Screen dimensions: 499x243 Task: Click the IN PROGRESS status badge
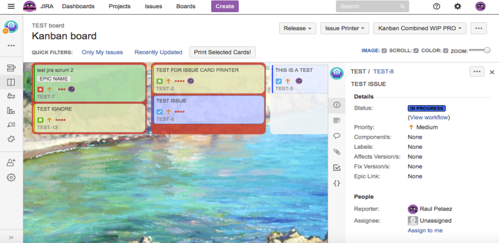[427, 108]
